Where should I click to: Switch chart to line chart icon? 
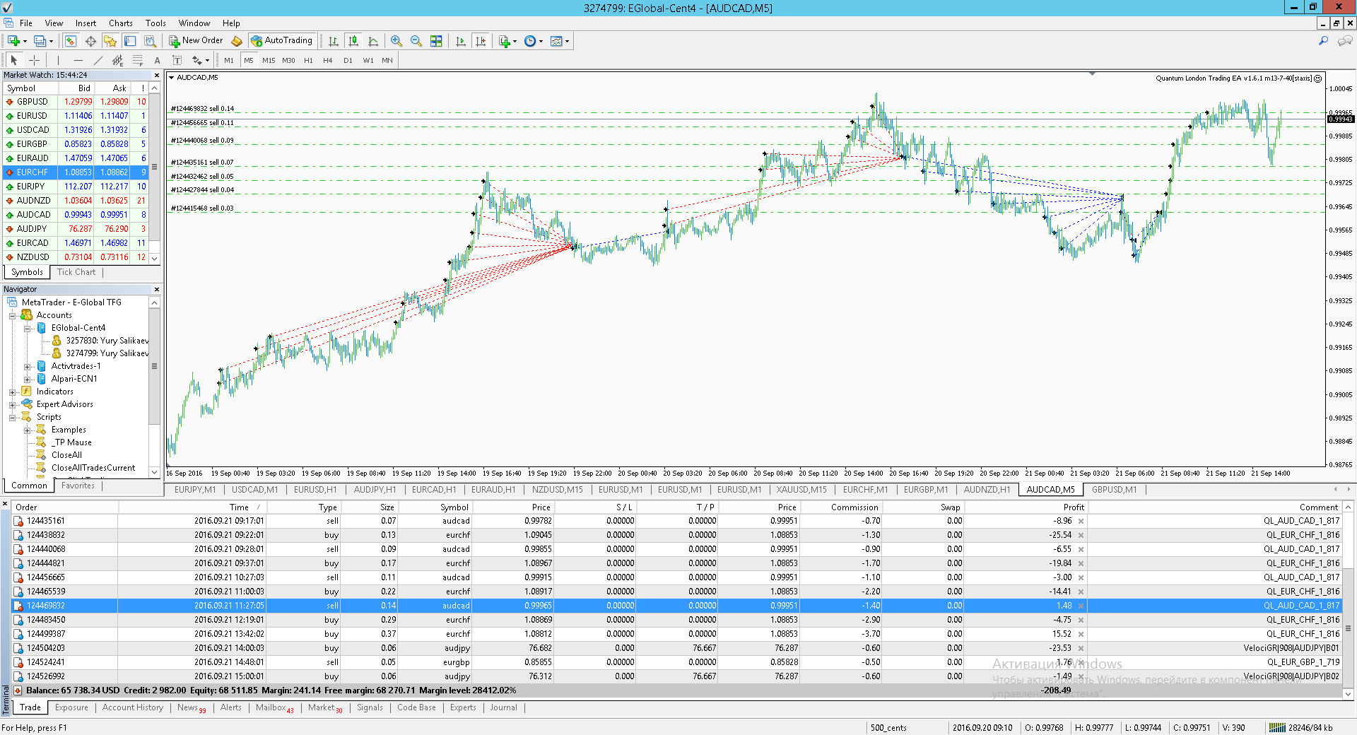[373, 41]
